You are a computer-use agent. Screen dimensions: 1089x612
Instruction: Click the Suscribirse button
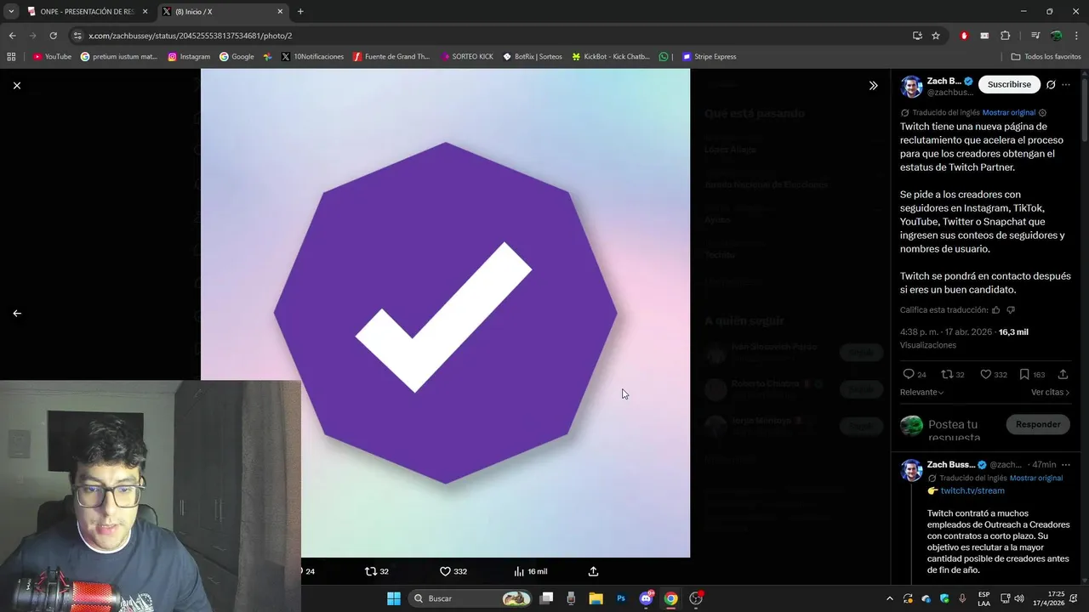click(x=1009, y=85)
